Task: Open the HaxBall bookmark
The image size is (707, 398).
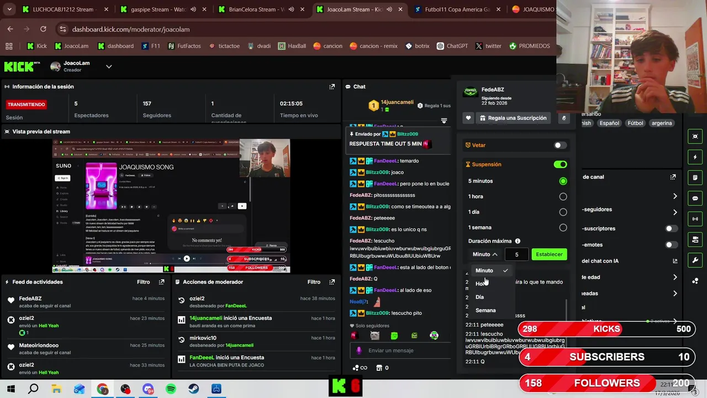Action: coord(292,46)
